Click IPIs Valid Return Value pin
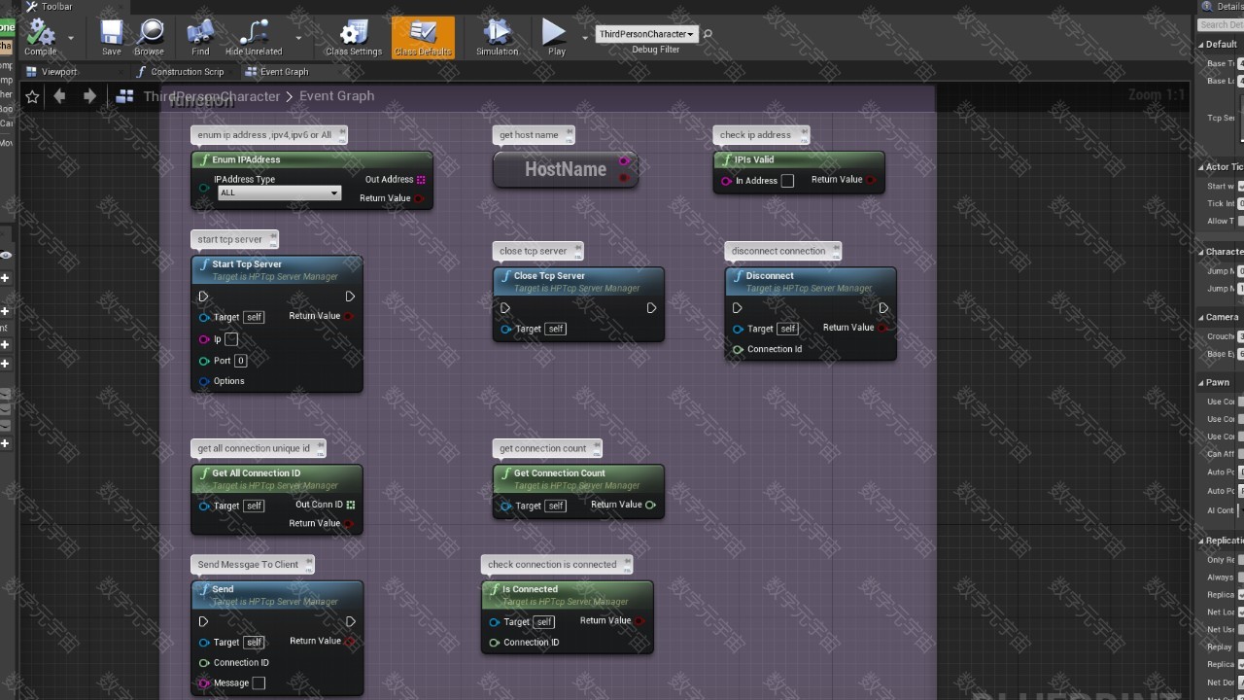The width and height of the screenshot is (1244, 700). 872,180
